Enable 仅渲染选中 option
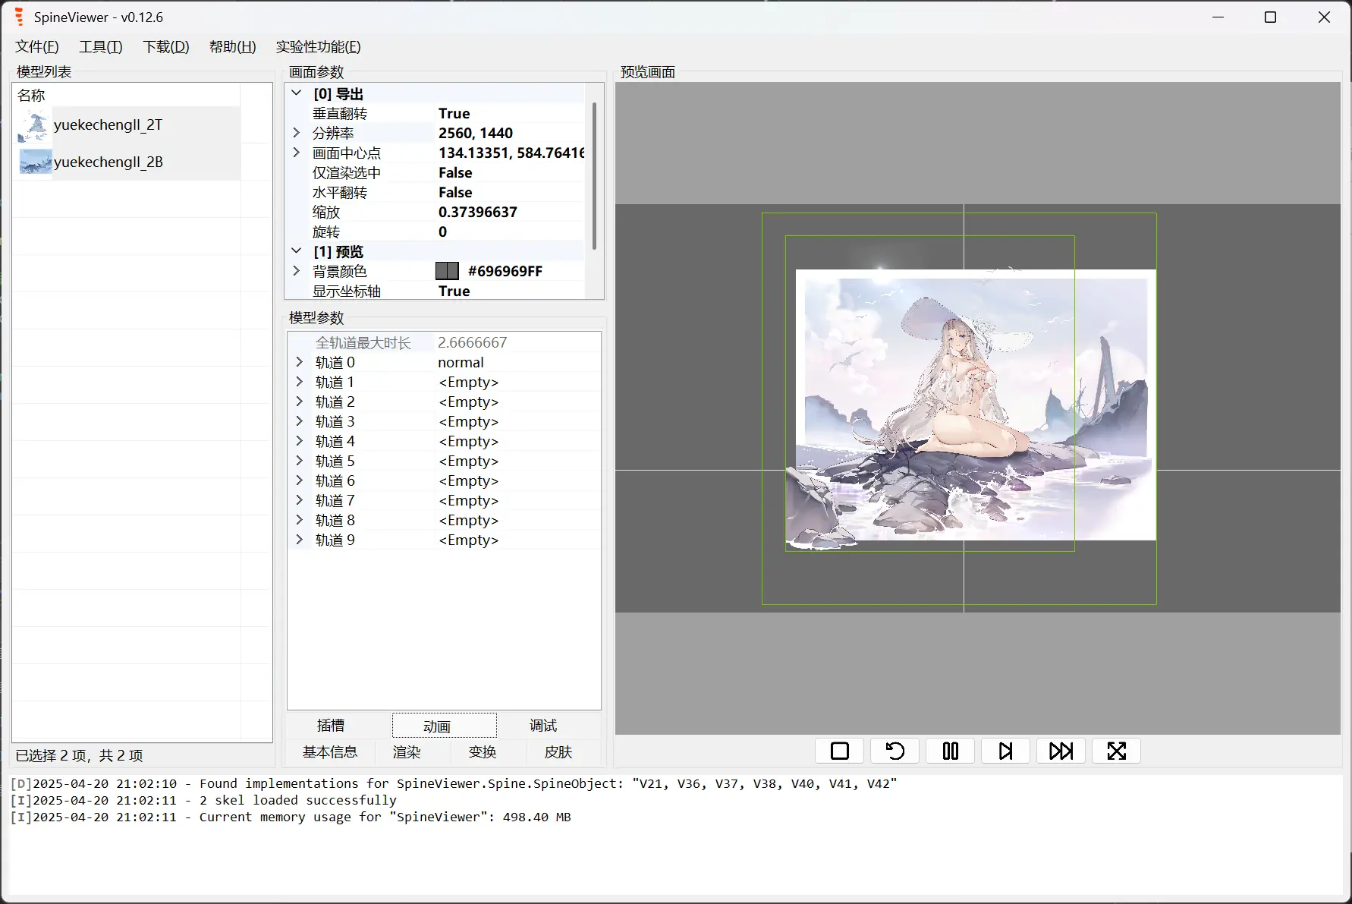The image size is (1352, 904). click(454, 172)
